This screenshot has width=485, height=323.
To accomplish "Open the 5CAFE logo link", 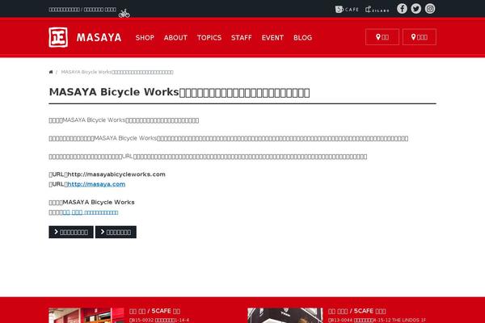I will 347,10.
